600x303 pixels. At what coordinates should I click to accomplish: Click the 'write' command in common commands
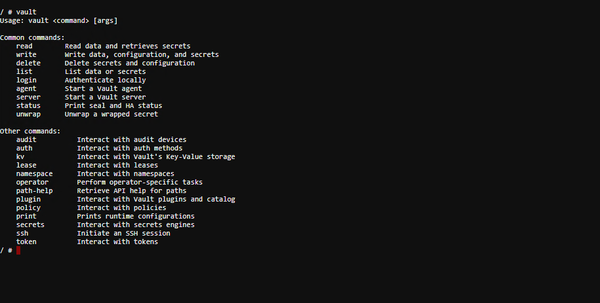coord(26,55)
